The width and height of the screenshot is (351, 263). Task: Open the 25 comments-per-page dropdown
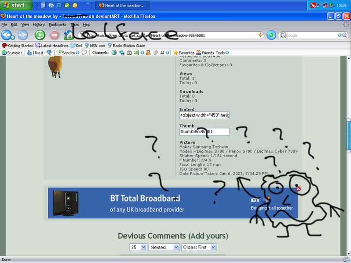(138, 247)
